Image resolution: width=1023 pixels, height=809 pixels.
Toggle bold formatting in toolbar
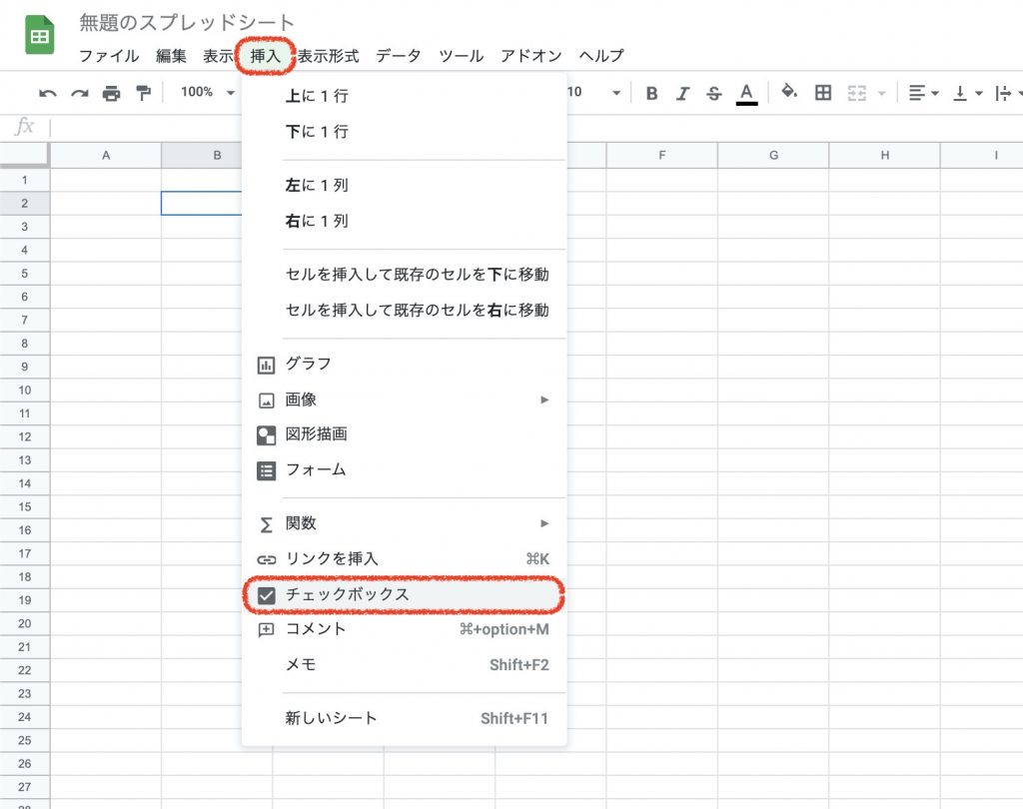coord(652,93)
